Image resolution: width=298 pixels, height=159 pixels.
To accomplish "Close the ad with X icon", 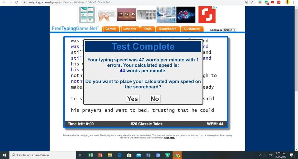I will click(x=216, y=8).
